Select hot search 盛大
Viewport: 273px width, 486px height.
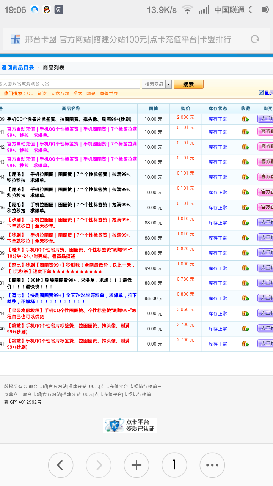point(78,93)
